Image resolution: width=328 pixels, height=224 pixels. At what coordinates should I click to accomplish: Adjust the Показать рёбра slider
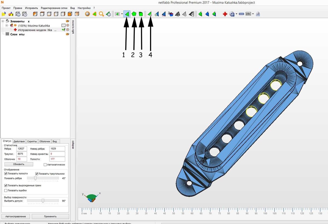coord(35,178)
